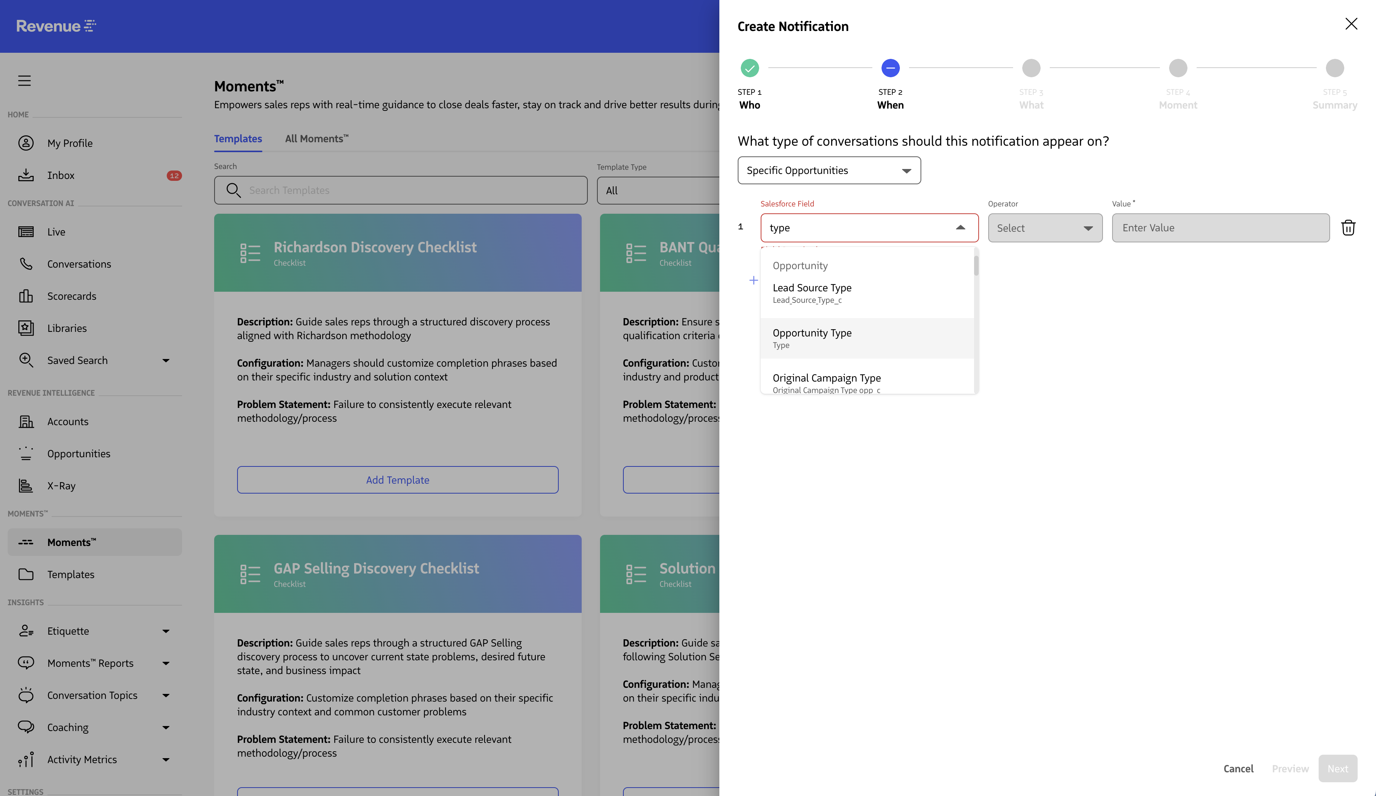1376x796 pixels.
Task: Click the dropdown list scrollbar
Action: 976,266
